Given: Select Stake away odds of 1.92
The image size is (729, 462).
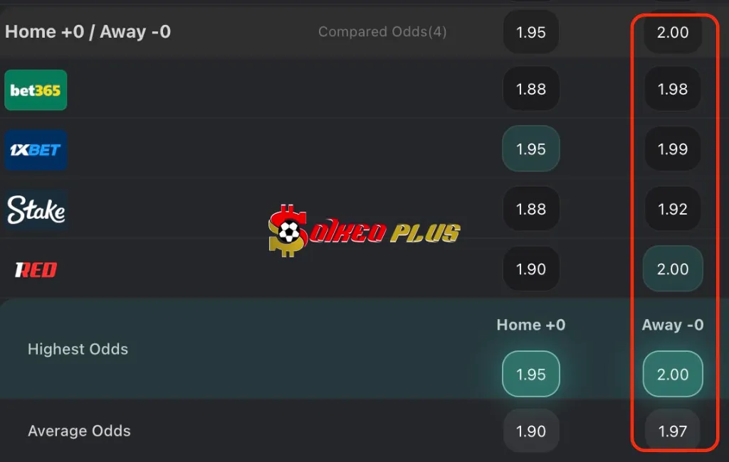Looking at the screenshot, I should [672, 208].
